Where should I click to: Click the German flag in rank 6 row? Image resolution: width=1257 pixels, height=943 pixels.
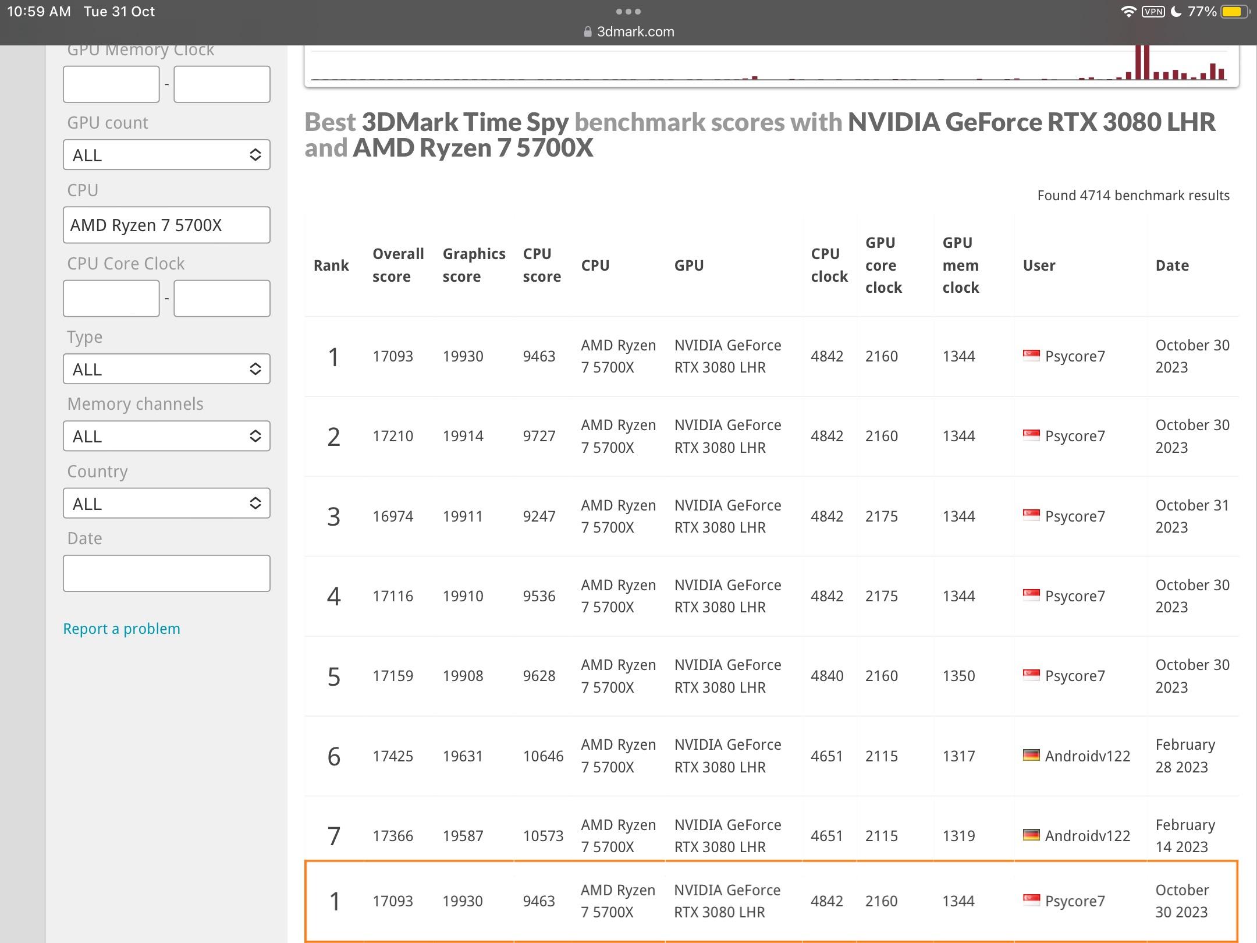pos(1031,755)
